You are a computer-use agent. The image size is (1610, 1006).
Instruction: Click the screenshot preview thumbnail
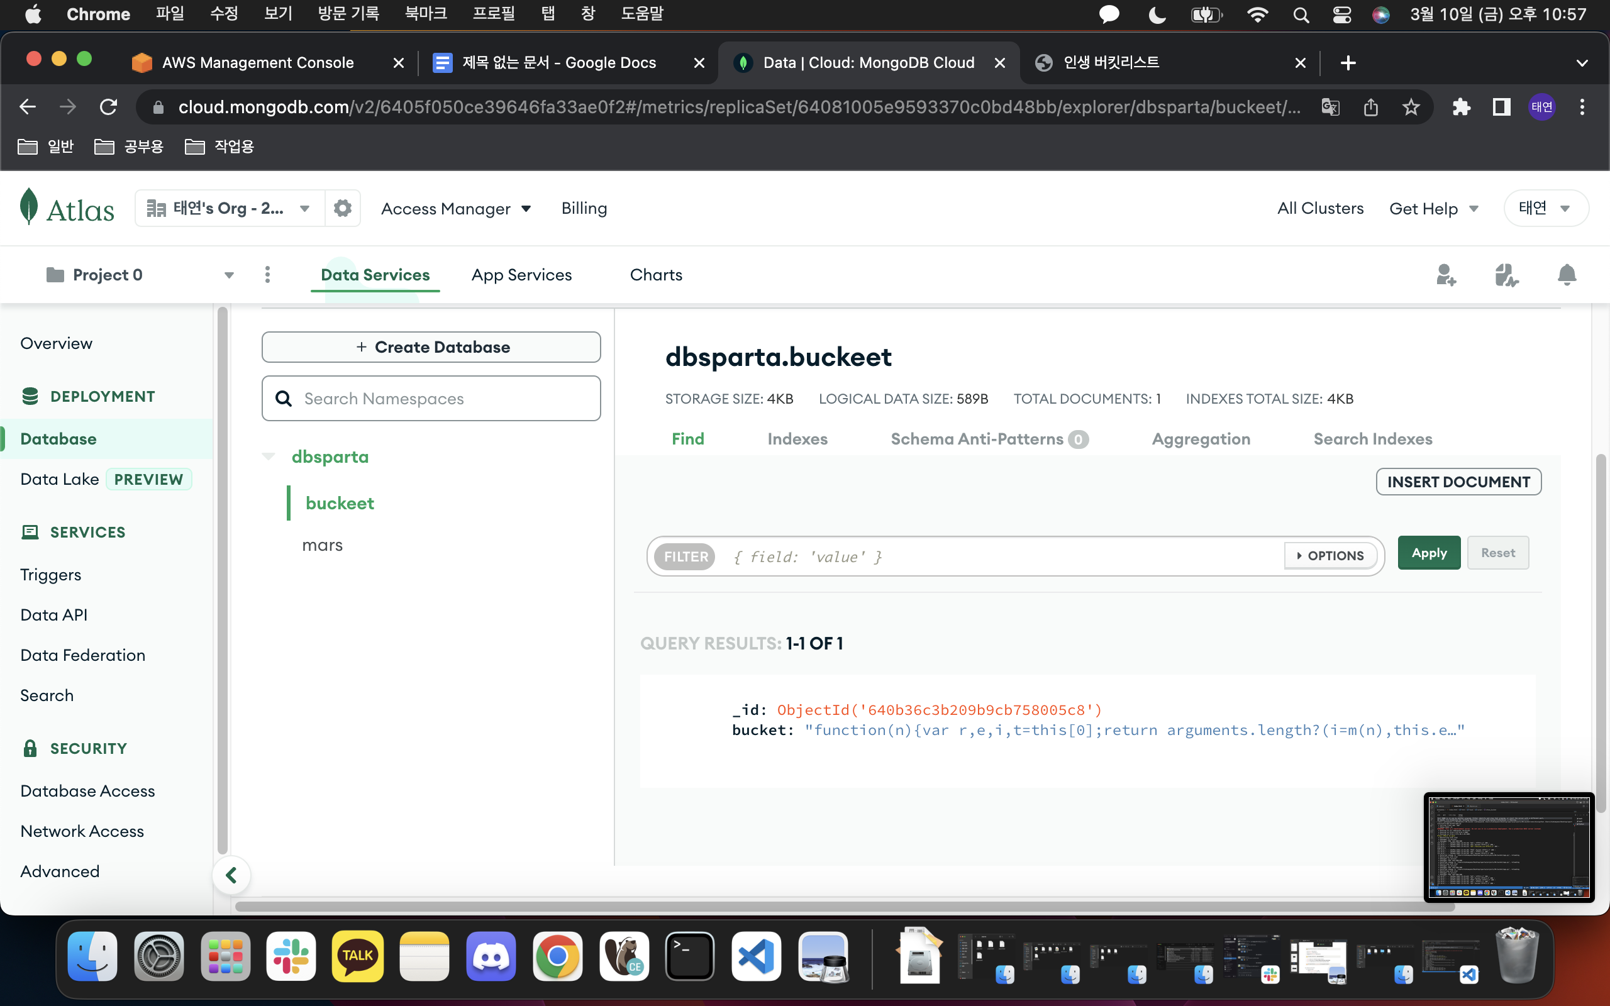coord(1509,847)
